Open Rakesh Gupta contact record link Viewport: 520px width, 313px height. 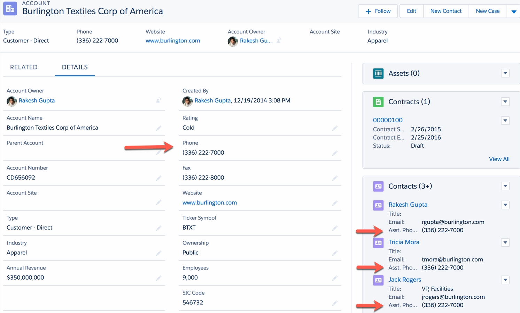(408, 205)
